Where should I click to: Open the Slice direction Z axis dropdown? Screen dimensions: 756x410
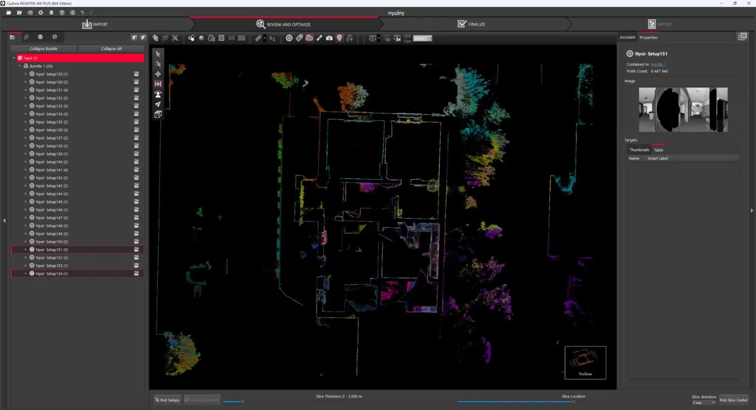[704, 403]
